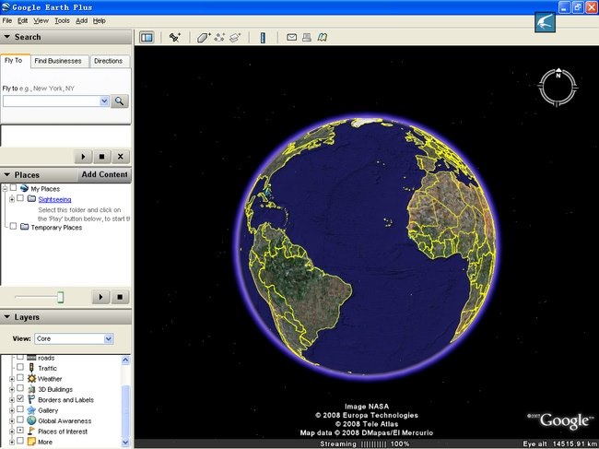Click the compass north indicator ring

coord(558,88)
